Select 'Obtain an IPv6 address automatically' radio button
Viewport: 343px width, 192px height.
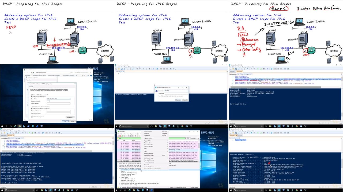point(32,95)
